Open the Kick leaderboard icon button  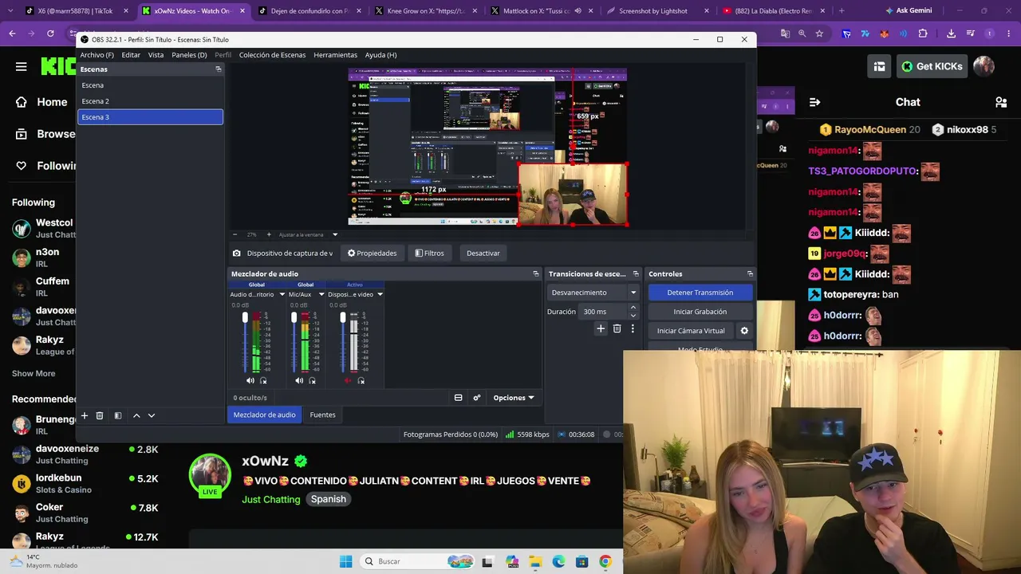(x=879, y=66)
